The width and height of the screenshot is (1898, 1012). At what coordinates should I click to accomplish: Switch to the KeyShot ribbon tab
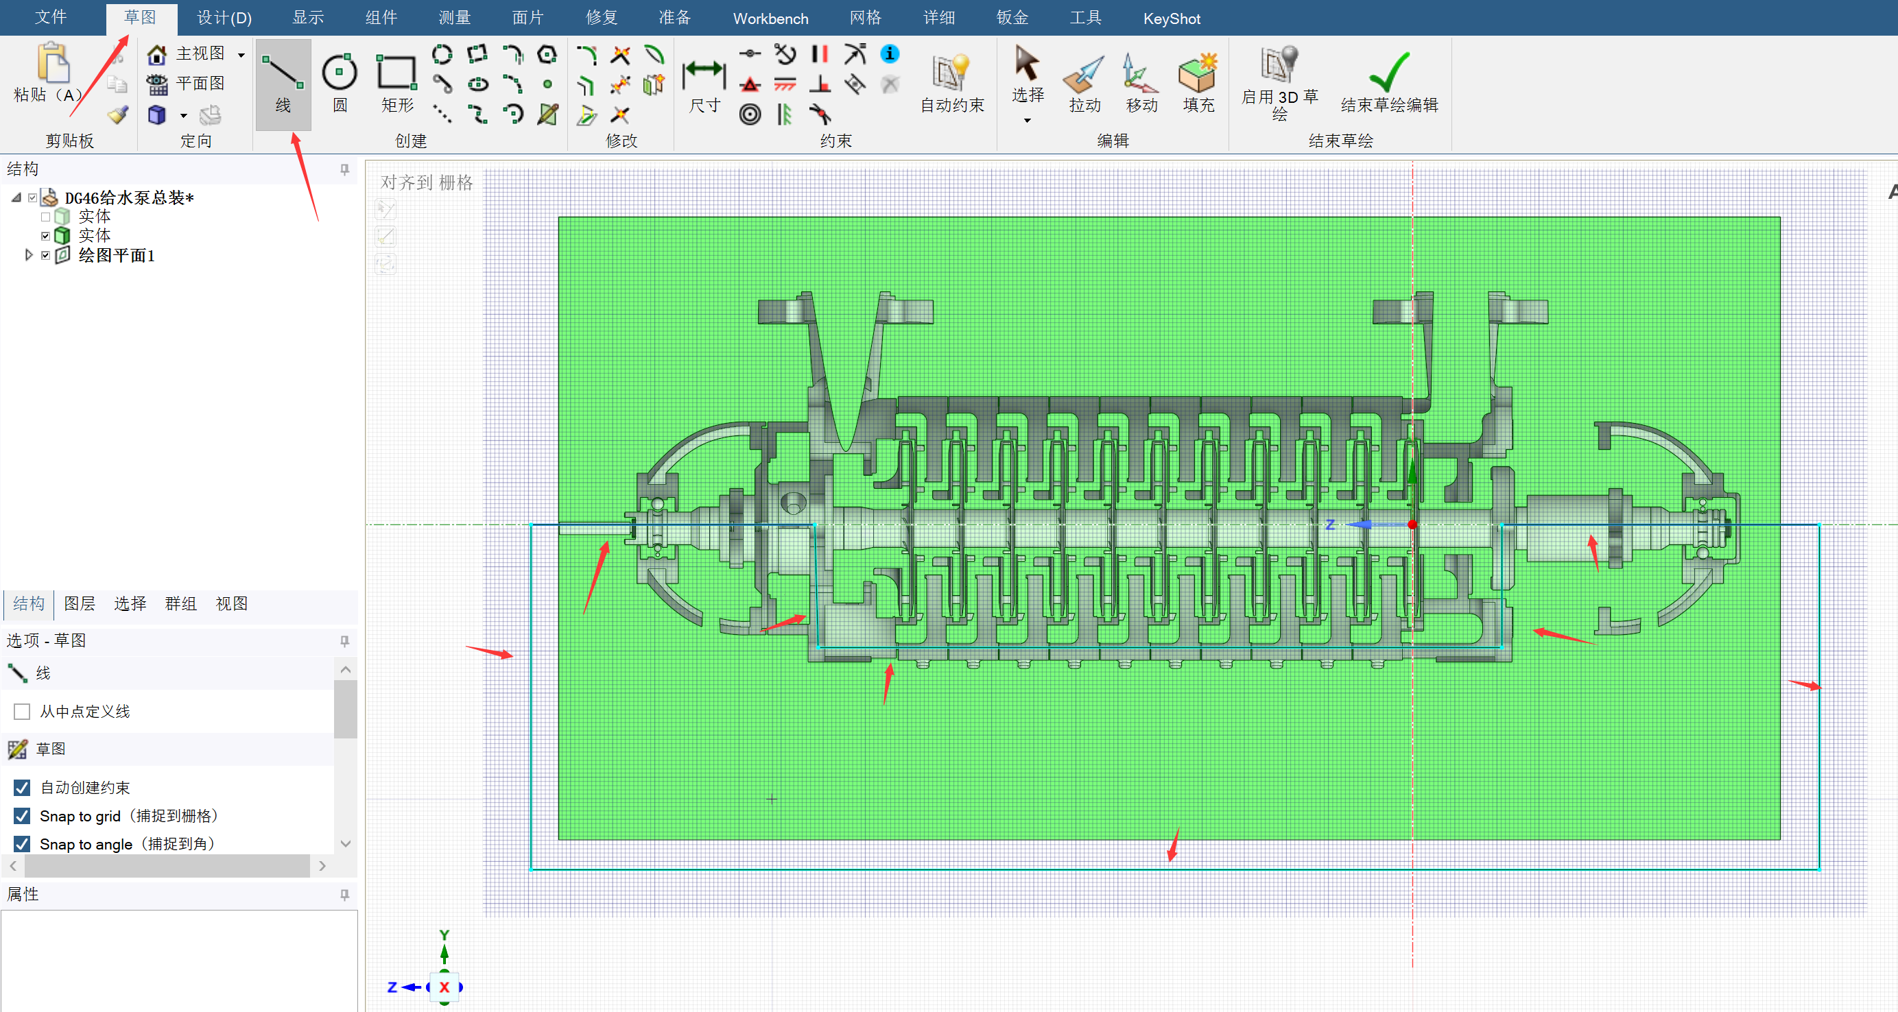(1172, 19)
